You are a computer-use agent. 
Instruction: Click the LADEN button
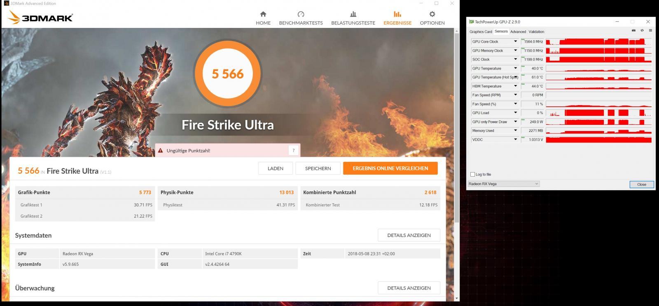tap(276, 168)
